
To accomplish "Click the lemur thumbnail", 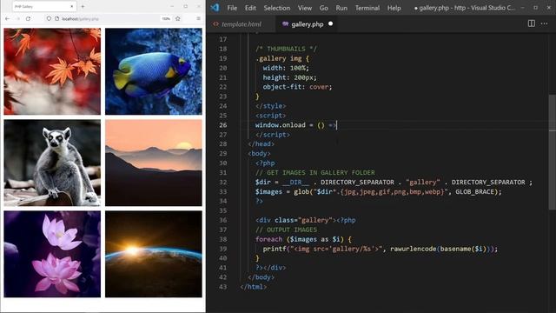I will pos(52,163).
